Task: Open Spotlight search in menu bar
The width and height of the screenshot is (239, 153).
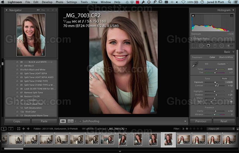Action: [229, 2]
